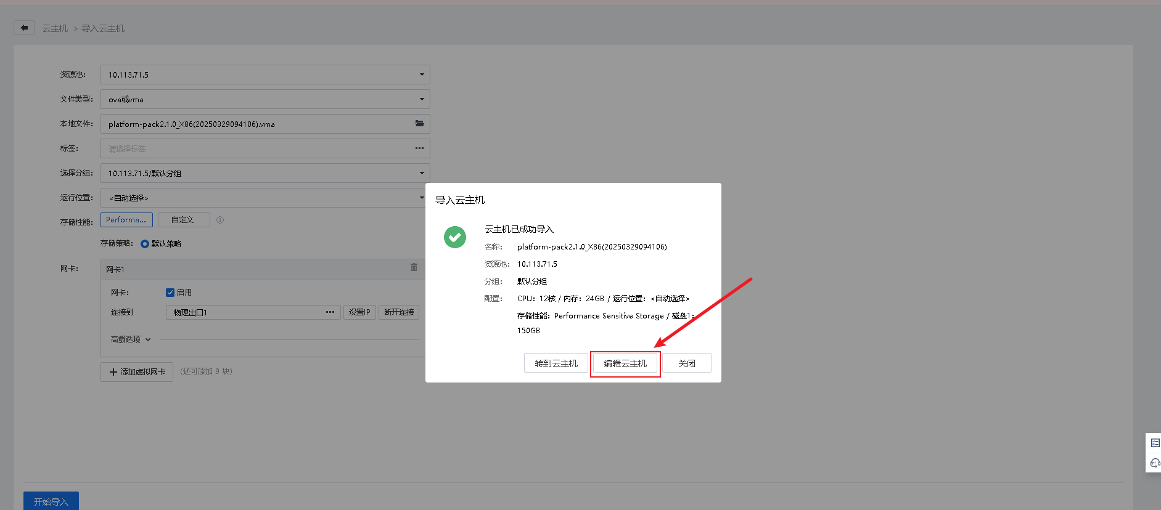
Task: Expand the advanced options section
Action: (131, 339)
